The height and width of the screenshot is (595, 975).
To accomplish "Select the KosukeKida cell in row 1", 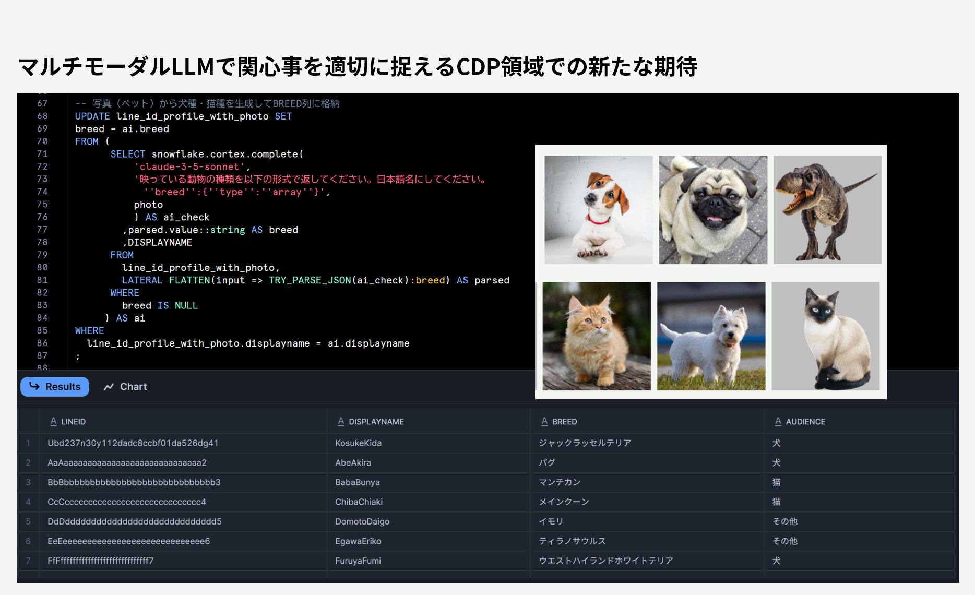I will [358, 443].
